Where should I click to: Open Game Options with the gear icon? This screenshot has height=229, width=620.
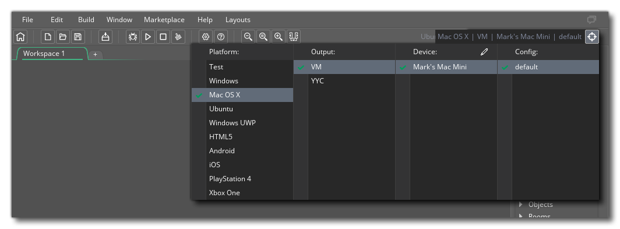pos(206,37)
